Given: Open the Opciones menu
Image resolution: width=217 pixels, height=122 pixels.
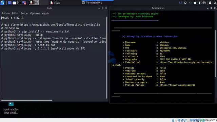Looking at the screenshot, I should click(x=35, y=14).
